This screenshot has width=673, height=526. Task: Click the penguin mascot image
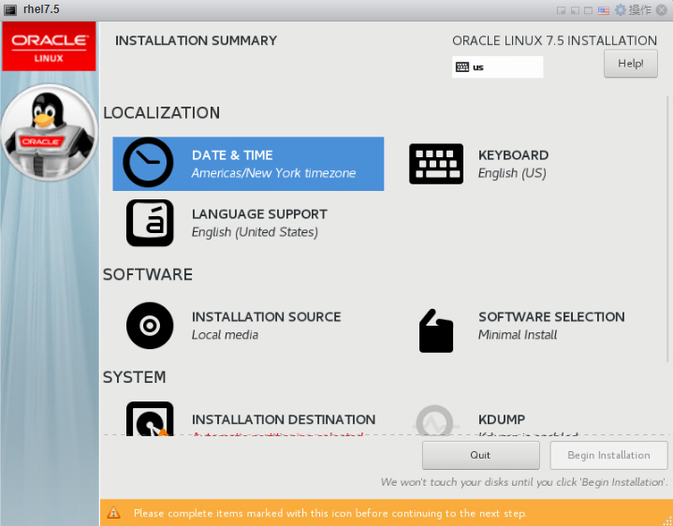pyautogui.click(x=50, y=132)
